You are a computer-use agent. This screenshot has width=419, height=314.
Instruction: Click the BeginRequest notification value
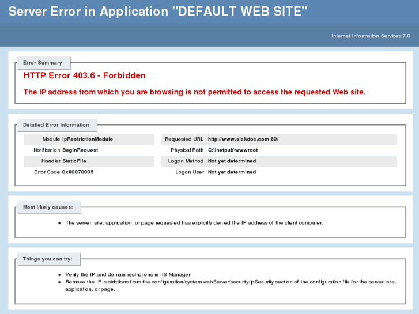pos(80,150)
